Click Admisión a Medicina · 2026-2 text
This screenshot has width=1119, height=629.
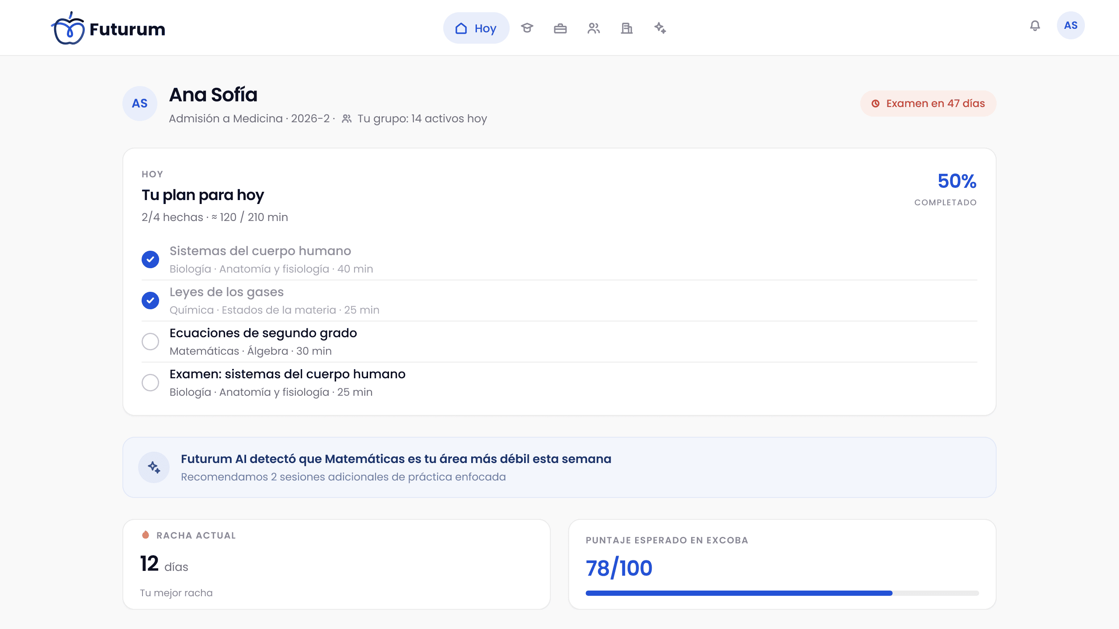[249, 119]
